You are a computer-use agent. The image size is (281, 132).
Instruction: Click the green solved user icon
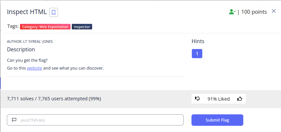pyautogui.click(x=232, y=12)
